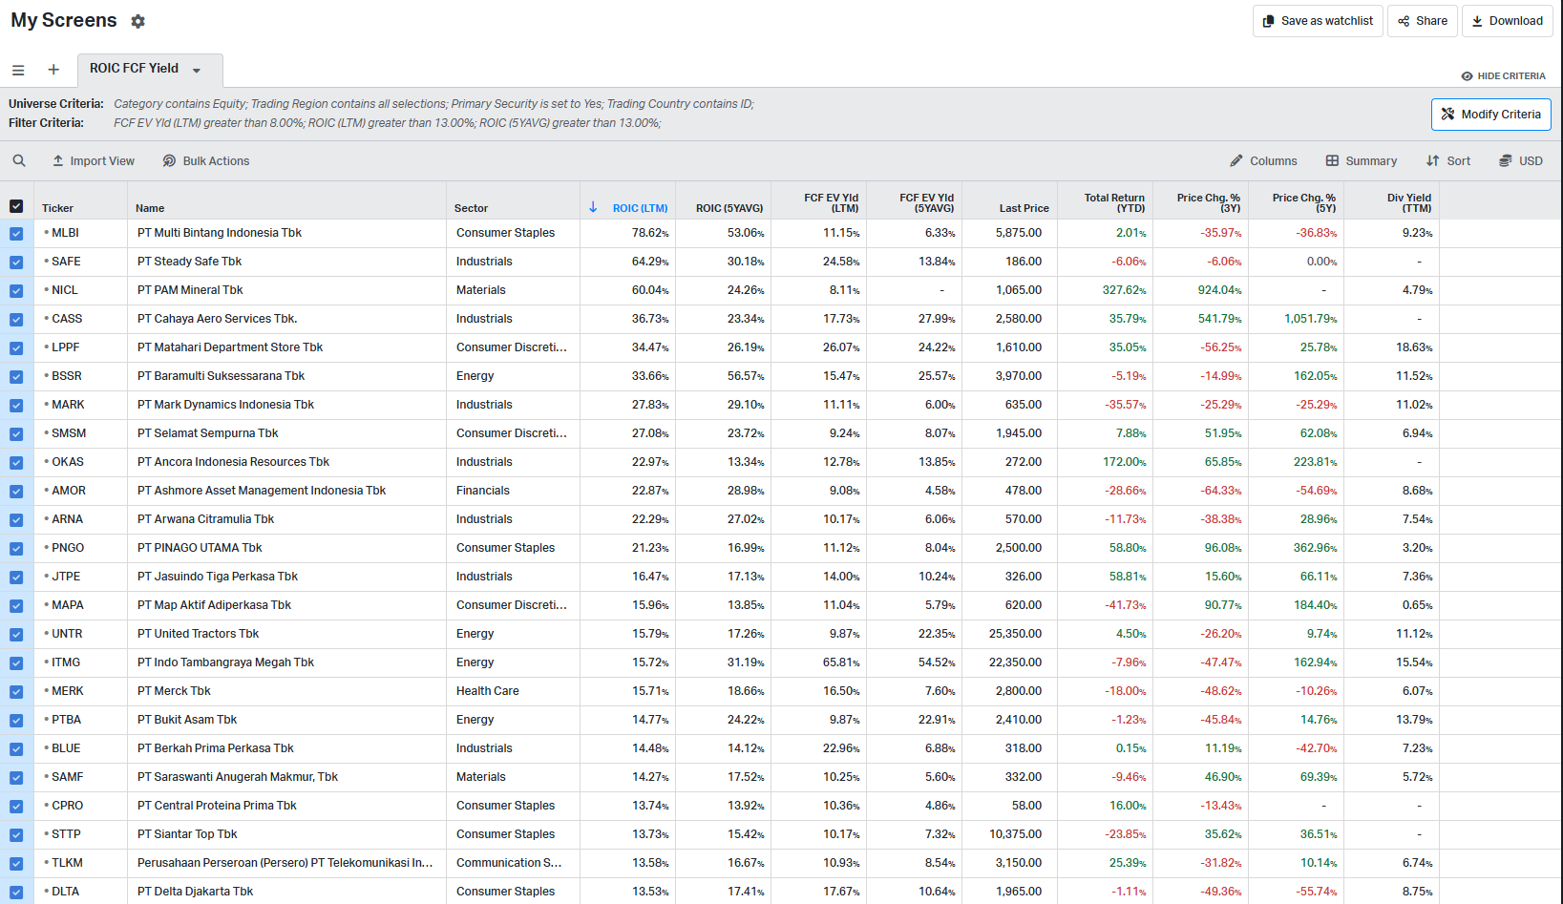Click the FCF EV Yld (5YAVG) header
The height and width of the screenshot is (904, 1563).
pyautogui.click(x=926, y=202)
